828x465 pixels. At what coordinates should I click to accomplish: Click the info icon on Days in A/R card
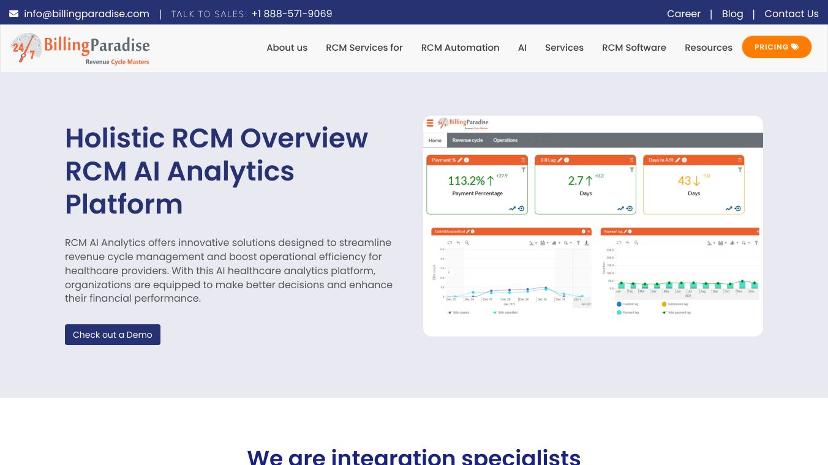685,160
